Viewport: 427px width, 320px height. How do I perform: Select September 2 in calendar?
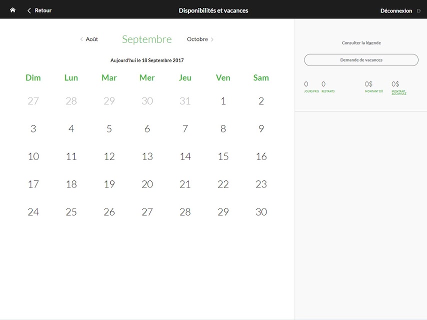[261, 101]
